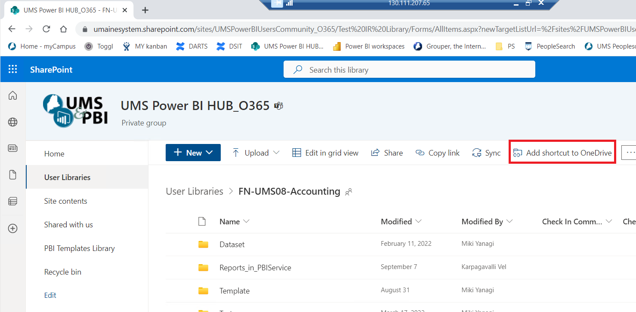This screenshot has height=312, width=636.
Task: Open the My lists icon in rail
Action: point(13,201)
